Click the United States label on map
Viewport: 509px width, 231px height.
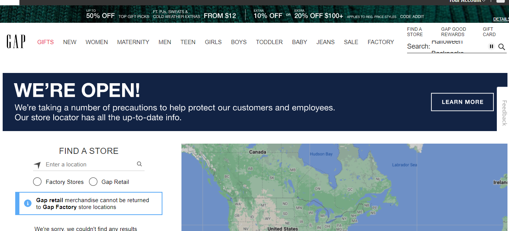pyautogui.click(x=283, y=229)
